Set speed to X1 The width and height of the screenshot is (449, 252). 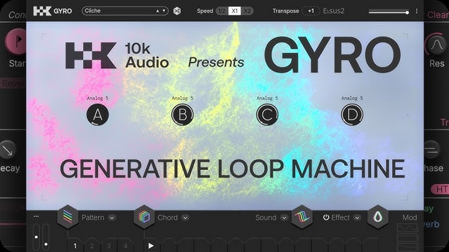click(235, 11)
